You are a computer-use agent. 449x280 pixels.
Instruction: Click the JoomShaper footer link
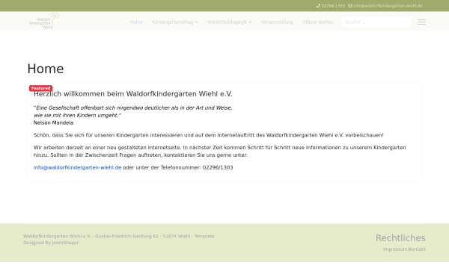65,243
